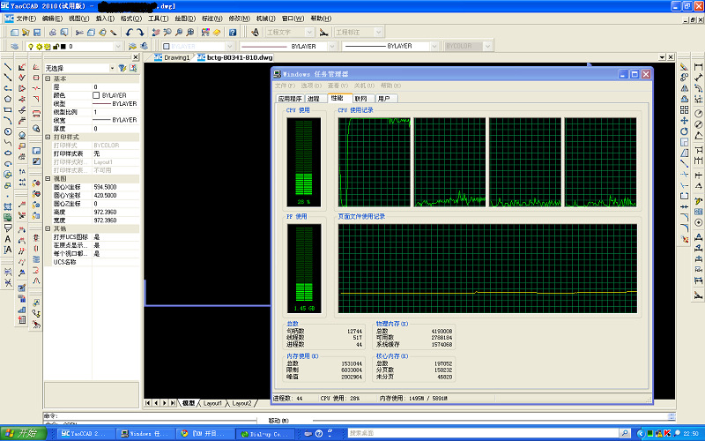The image size is (705, 441).
Task: Click the Print icon in toolbar
Action: click(53, 33)
